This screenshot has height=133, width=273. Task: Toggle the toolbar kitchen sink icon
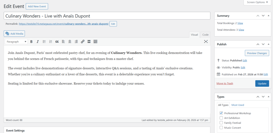click(x=95, y=42)
